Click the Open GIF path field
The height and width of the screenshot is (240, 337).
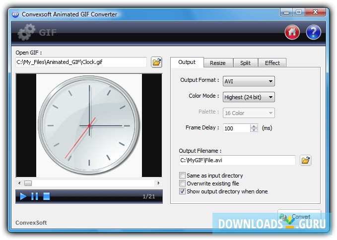point(81,62)
